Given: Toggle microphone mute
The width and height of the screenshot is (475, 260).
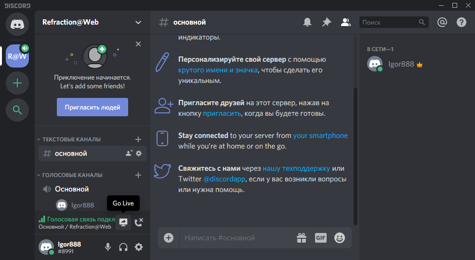Looking at the screenshot, I should (108, 247).
